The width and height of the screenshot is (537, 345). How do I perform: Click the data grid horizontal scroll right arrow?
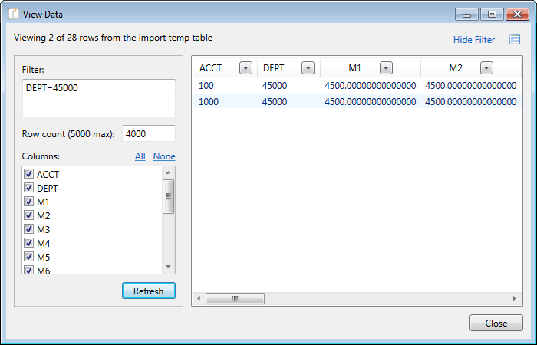coord(515,298)
